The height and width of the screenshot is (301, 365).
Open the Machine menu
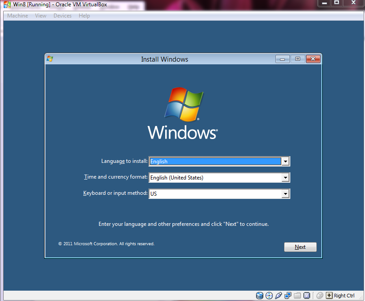(x=18, y=16)
